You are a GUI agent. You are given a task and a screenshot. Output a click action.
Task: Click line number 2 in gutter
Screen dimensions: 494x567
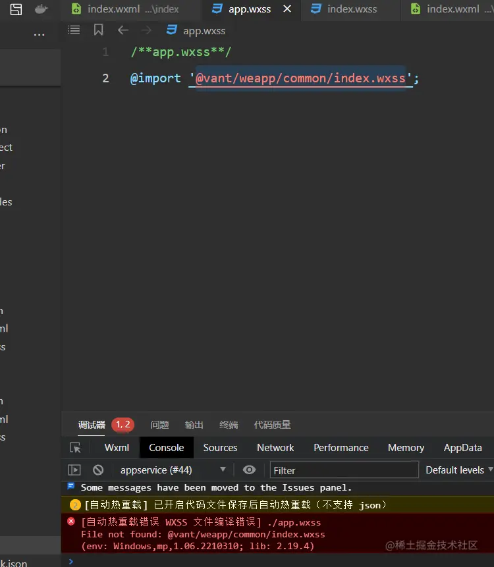pyautogui.click(x=105, y=78)
